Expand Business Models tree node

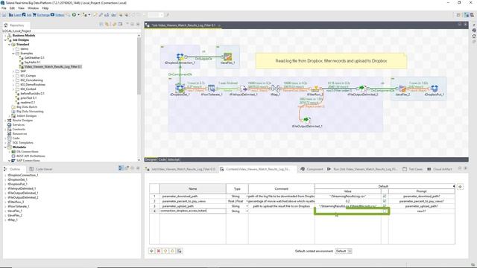click(5, 36)
